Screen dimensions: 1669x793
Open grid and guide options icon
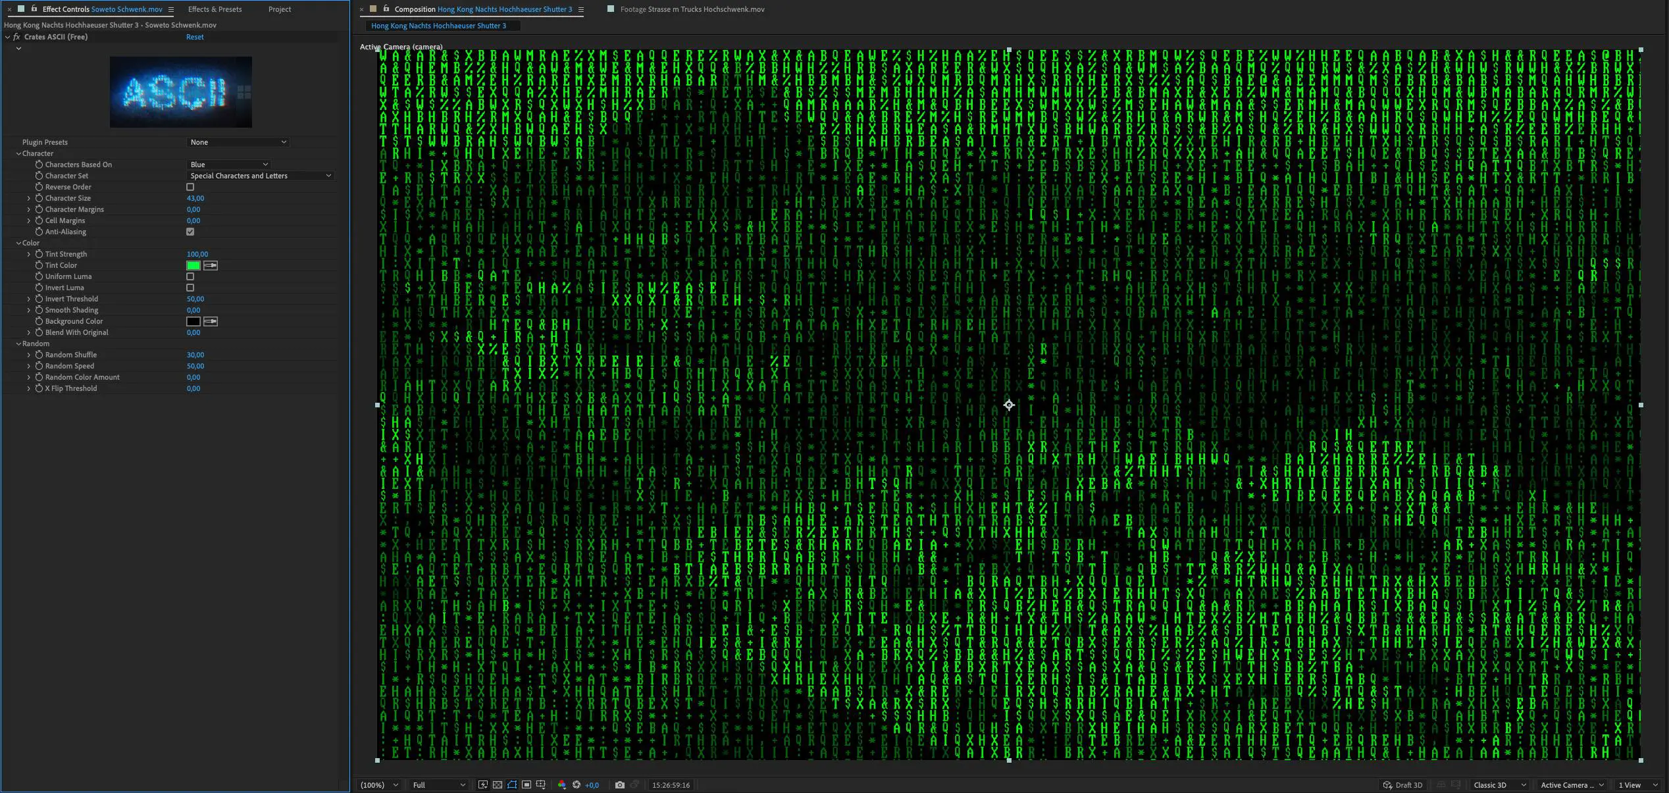(541, 784)
